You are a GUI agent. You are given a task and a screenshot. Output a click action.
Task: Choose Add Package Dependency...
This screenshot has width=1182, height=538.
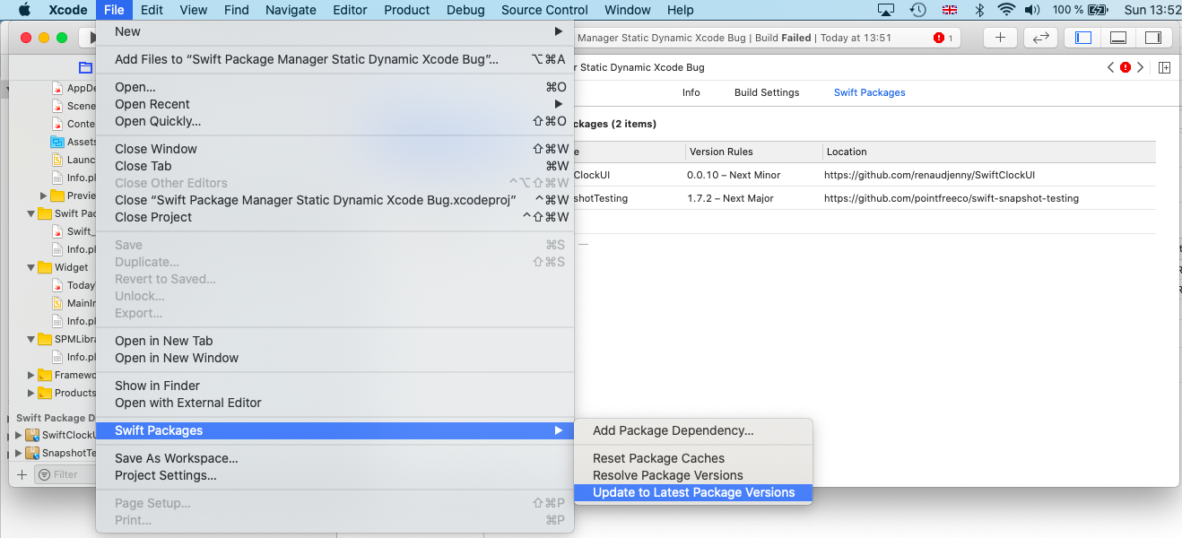(x=693, y=430)
